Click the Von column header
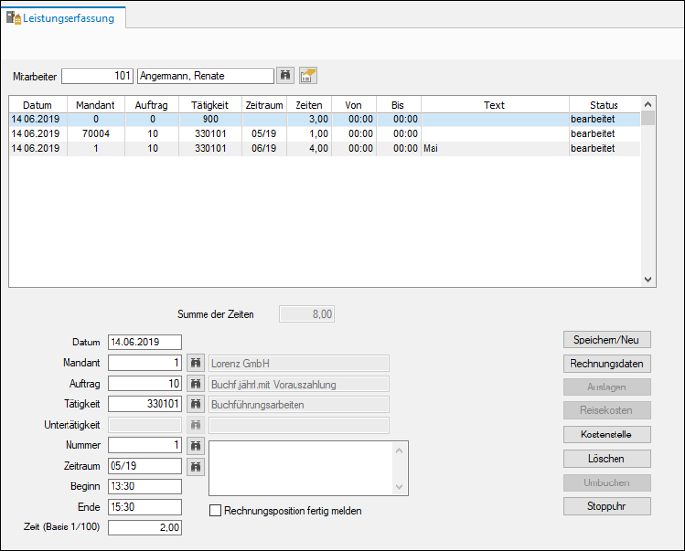 click(353, 105)
